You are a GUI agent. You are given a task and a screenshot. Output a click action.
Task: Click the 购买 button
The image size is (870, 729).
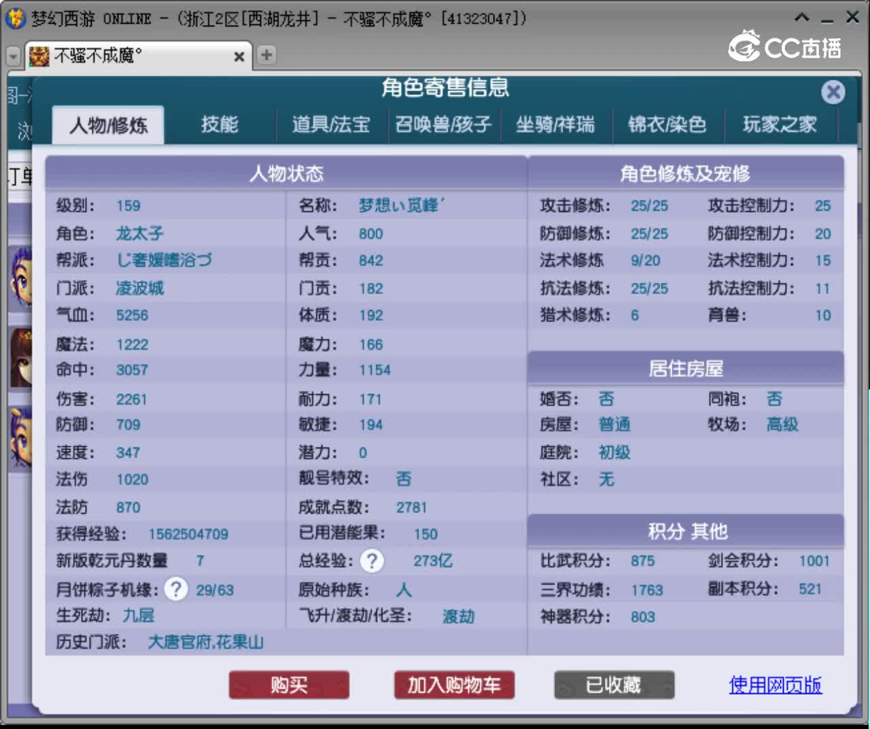click(x=289, y=685)
